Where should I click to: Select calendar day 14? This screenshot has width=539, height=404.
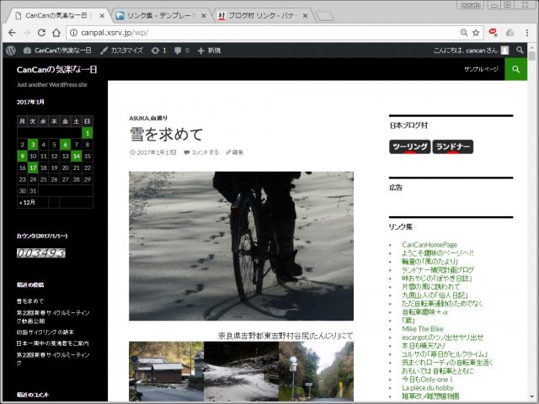tap(77, 157)
